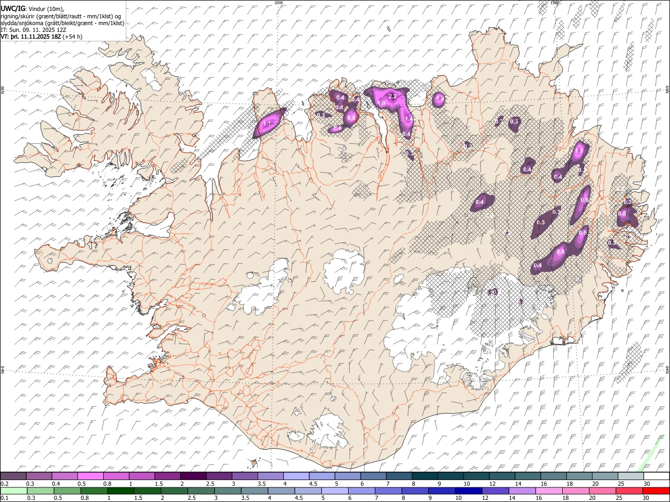Click the 'IT: Sun. 09. 11. 2025 12Z' line
This screenshot has height=502, width=670.
tap(33, 30)
